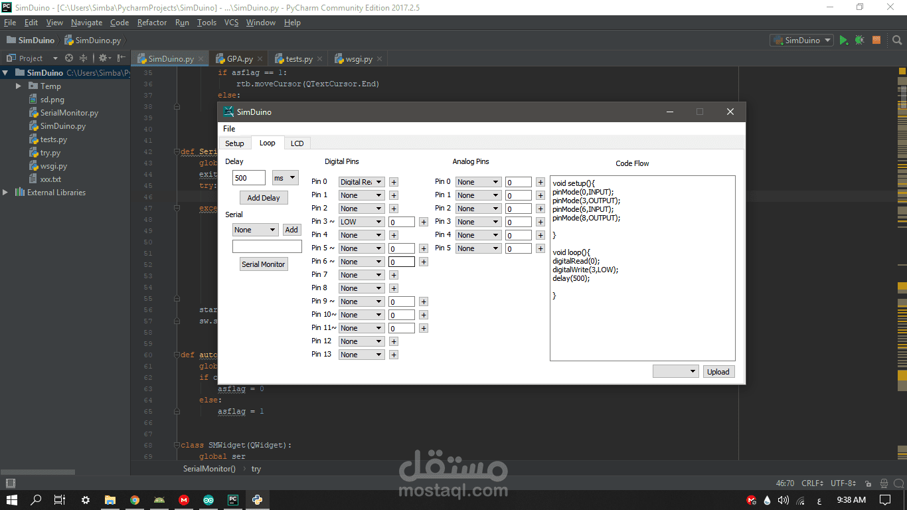The height and width of the screenshot is (510, 907).
Task: Open Analog Pin 2 dropdown
Action: point(478,209)
